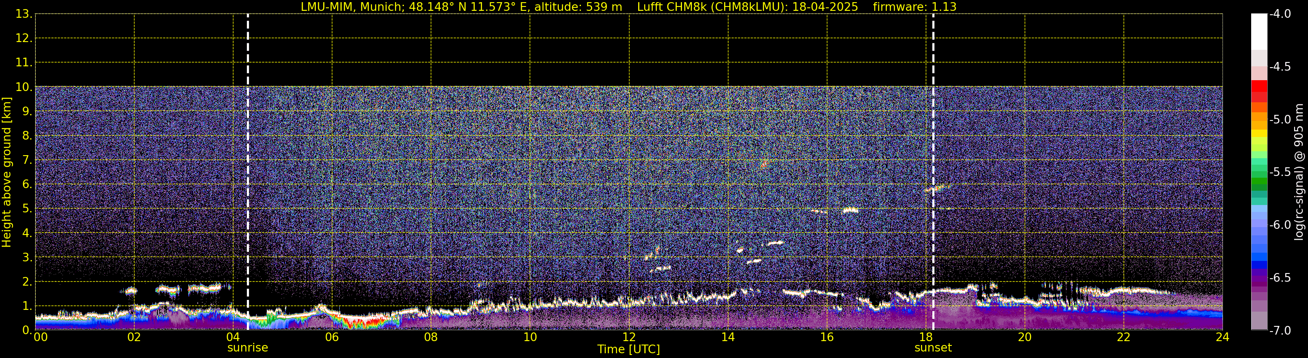Click the '-6.0' colorbar tick label
The width and height of the screenshot is (1308, 358).
1279,225
